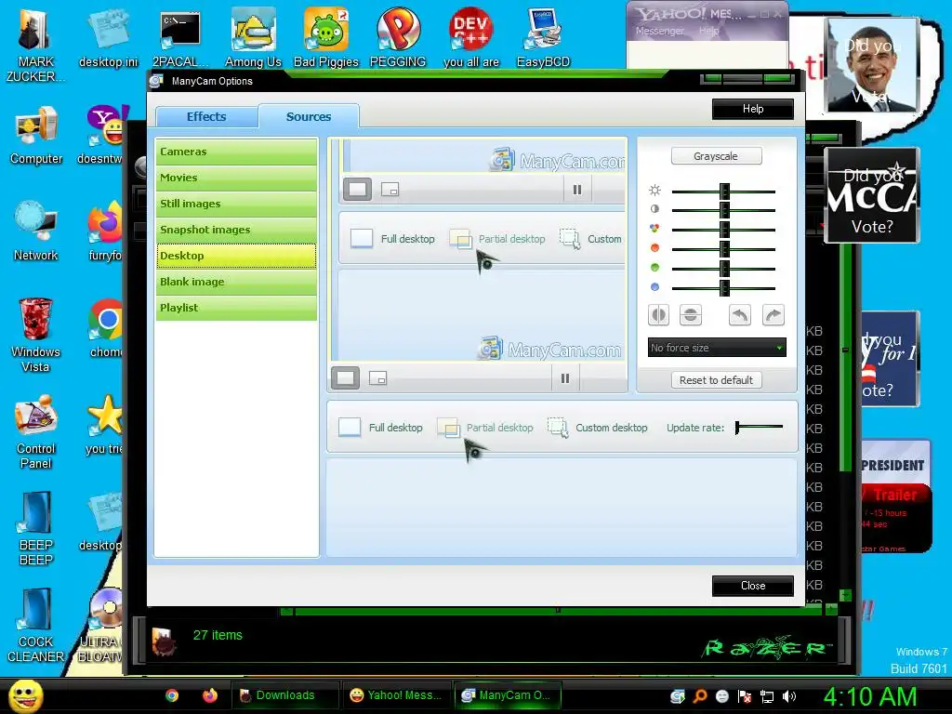
Task: Open the DEV C++ desktop icon
Action: (x=471, y=39)
